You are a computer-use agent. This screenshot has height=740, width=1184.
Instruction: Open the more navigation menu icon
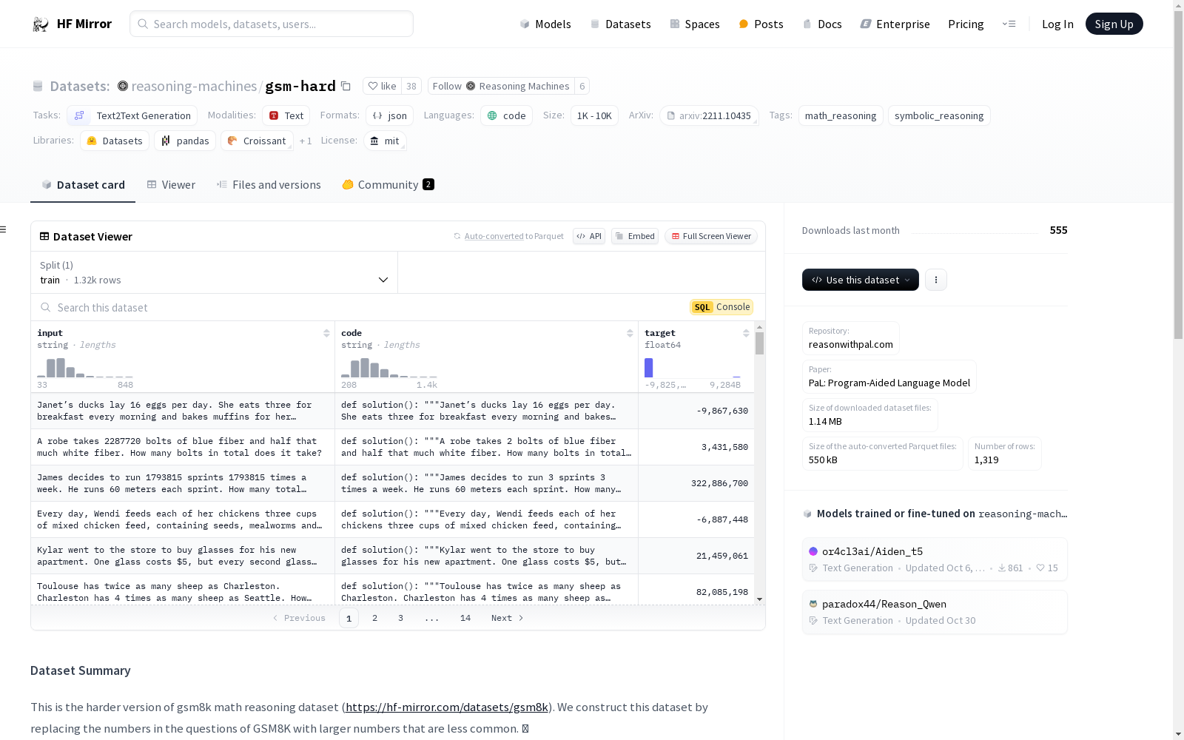1009,24
